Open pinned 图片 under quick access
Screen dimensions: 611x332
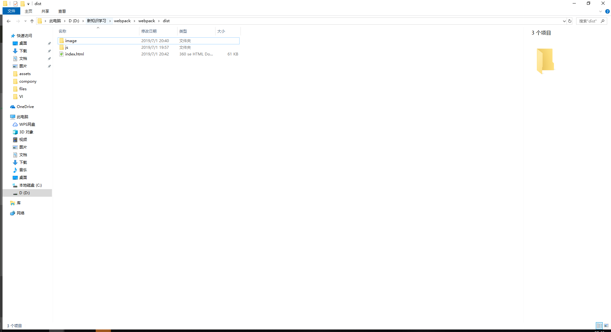tap(23, 66)
